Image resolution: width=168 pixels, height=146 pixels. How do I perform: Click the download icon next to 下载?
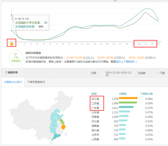pyautogui.click(x=158, y=73)
